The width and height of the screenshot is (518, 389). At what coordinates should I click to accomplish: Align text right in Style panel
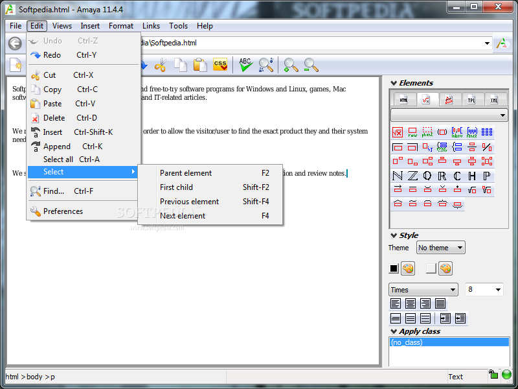(425, 303)
